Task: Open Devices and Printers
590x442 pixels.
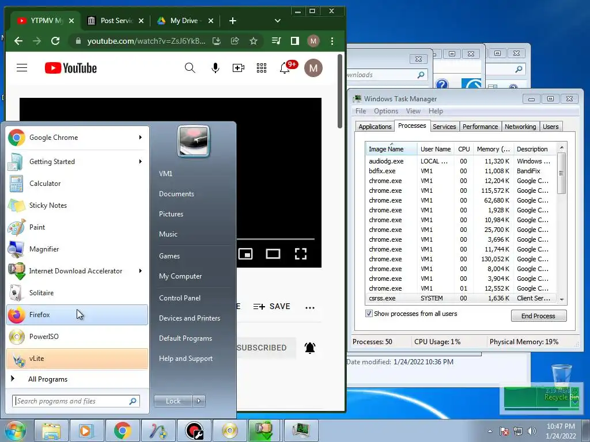Action: (x=189, y=318)
